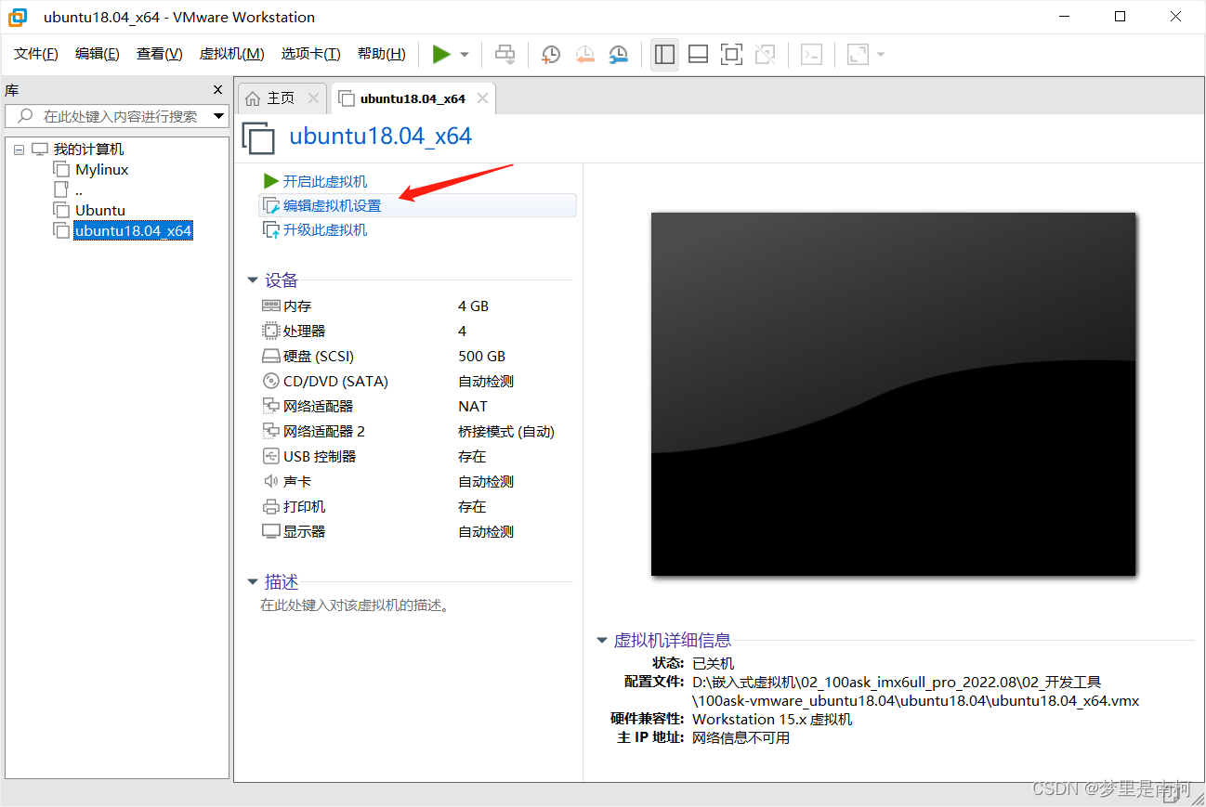Click the Send Ctrl+Alt+Del toolbar icon
1206x807 pixels.
(x=505, y=55)
